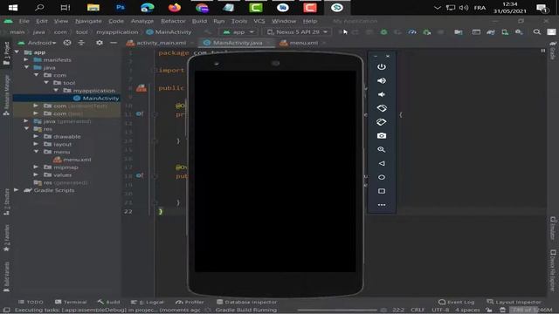The image size is (559, 314).
Task: Expand the values folder
Action: click(x=36, y=175)
